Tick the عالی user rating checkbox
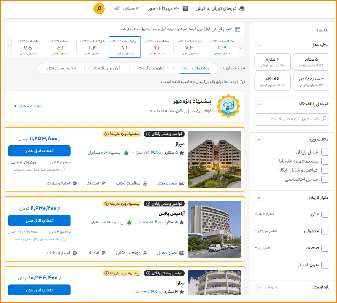Viewport: 337px width, 303px height. click(325, 214)
